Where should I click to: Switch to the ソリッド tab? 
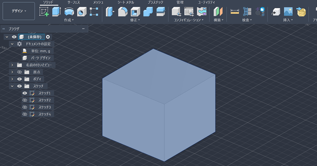pos(48,2)
